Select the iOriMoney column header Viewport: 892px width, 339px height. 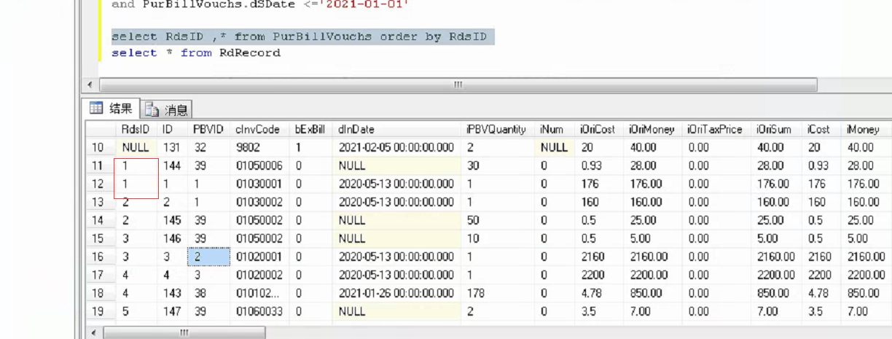653,129
